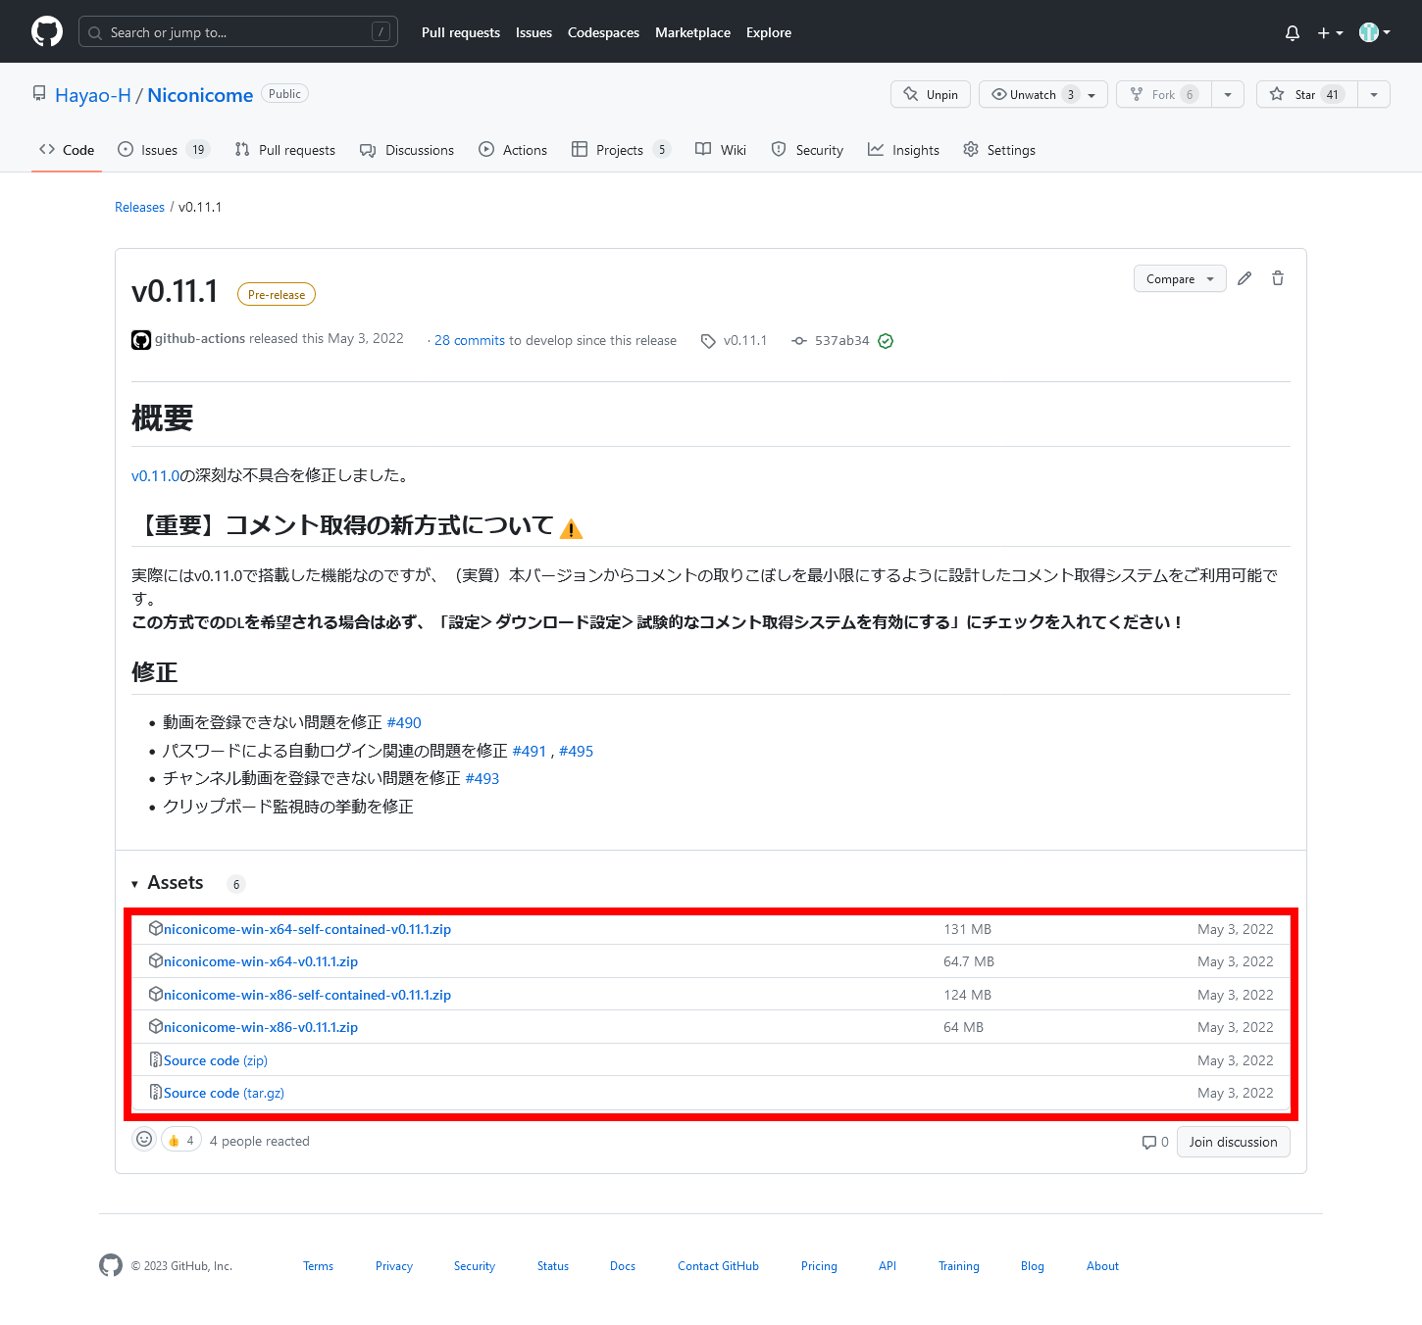This screenshot has width=1422, height=1325.
Task: Download niconicome-win-x64-self-contained-v0.11.1.zip
Action: coord(307,929)
